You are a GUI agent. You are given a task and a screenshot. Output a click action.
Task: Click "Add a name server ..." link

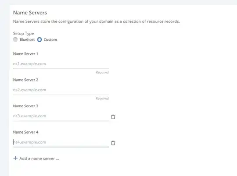tap(39, 158)
